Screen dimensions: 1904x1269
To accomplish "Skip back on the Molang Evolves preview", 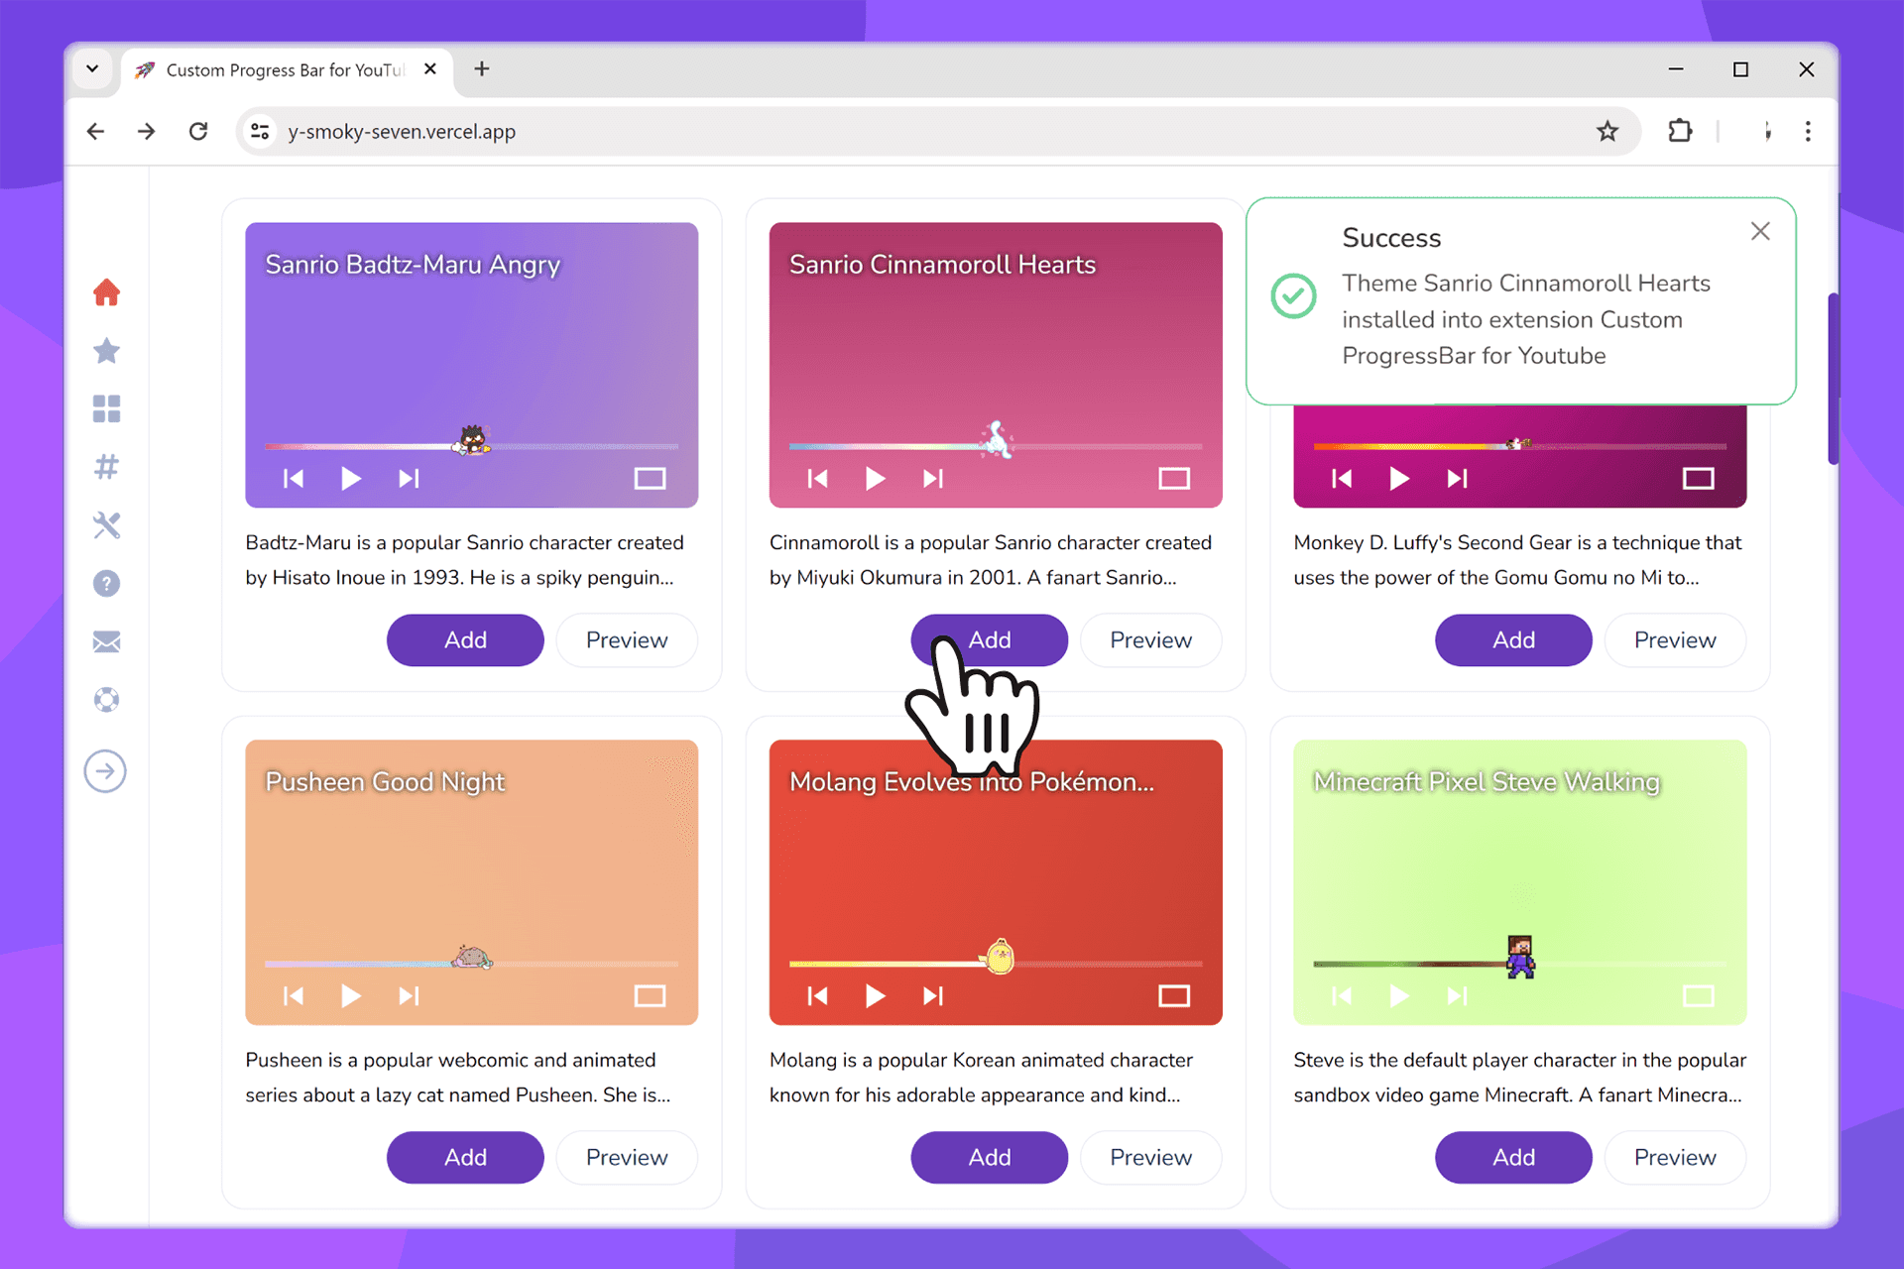I will coord(817,996).
